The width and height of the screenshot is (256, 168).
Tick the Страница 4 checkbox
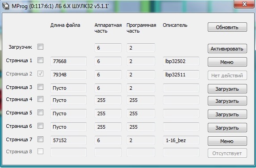tap(40, 99)
